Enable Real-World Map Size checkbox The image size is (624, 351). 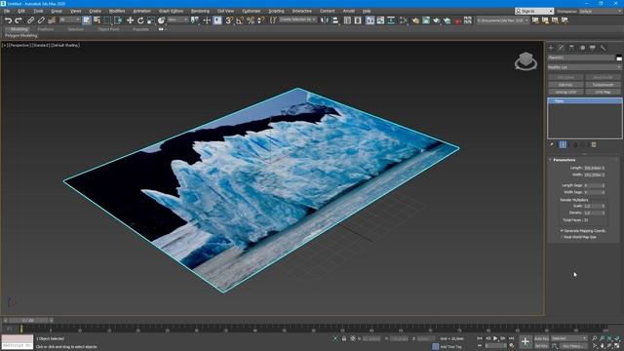[562, 237]
